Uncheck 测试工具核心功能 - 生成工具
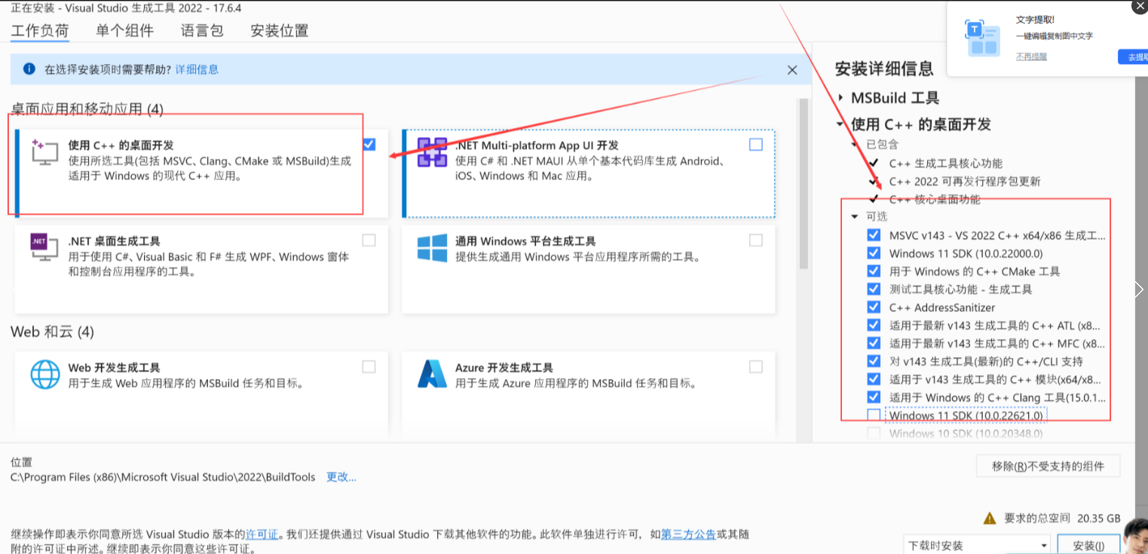The image size is (1148, 554). click(874, 289)
